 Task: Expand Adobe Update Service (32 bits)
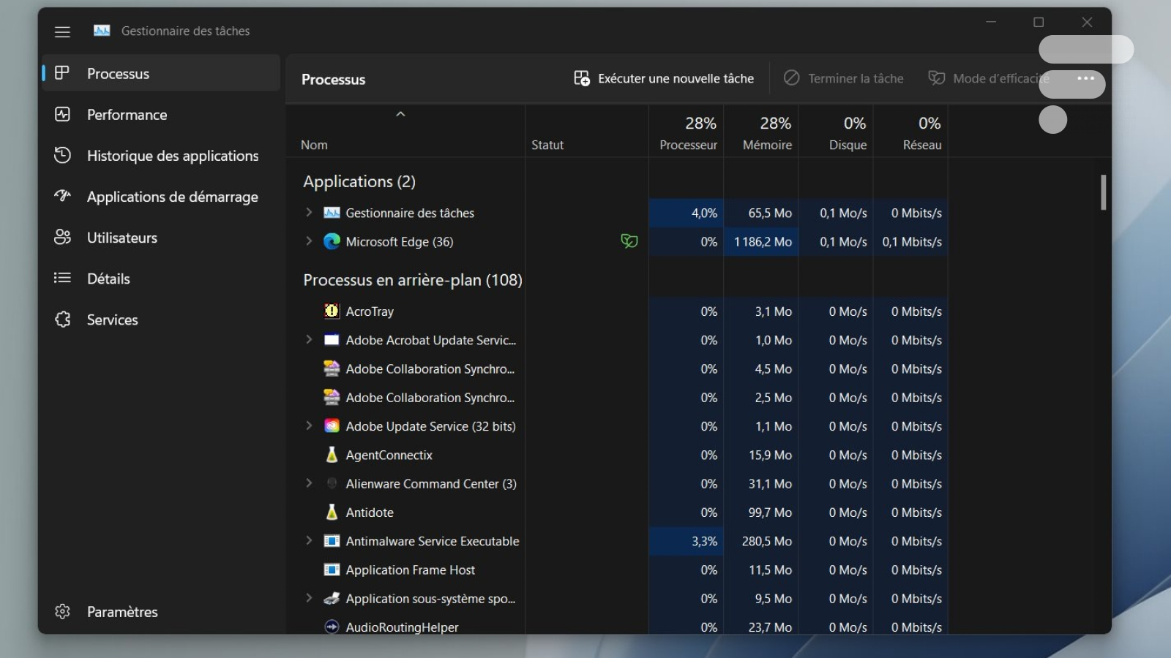(x=307, y=426)
